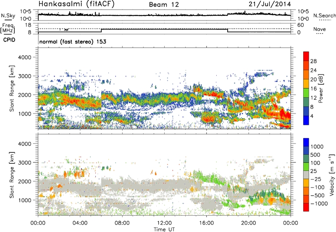Image resolution: width=336 pixels, height=232 pixels.
Task: Click the frequency step-down at 18:00 UT
Action: (x=228, y=31)
